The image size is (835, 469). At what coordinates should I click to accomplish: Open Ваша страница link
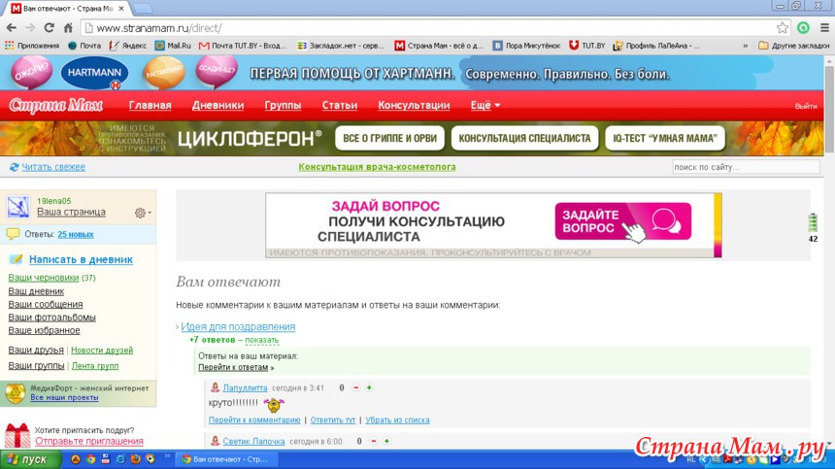tap(71, 212)
